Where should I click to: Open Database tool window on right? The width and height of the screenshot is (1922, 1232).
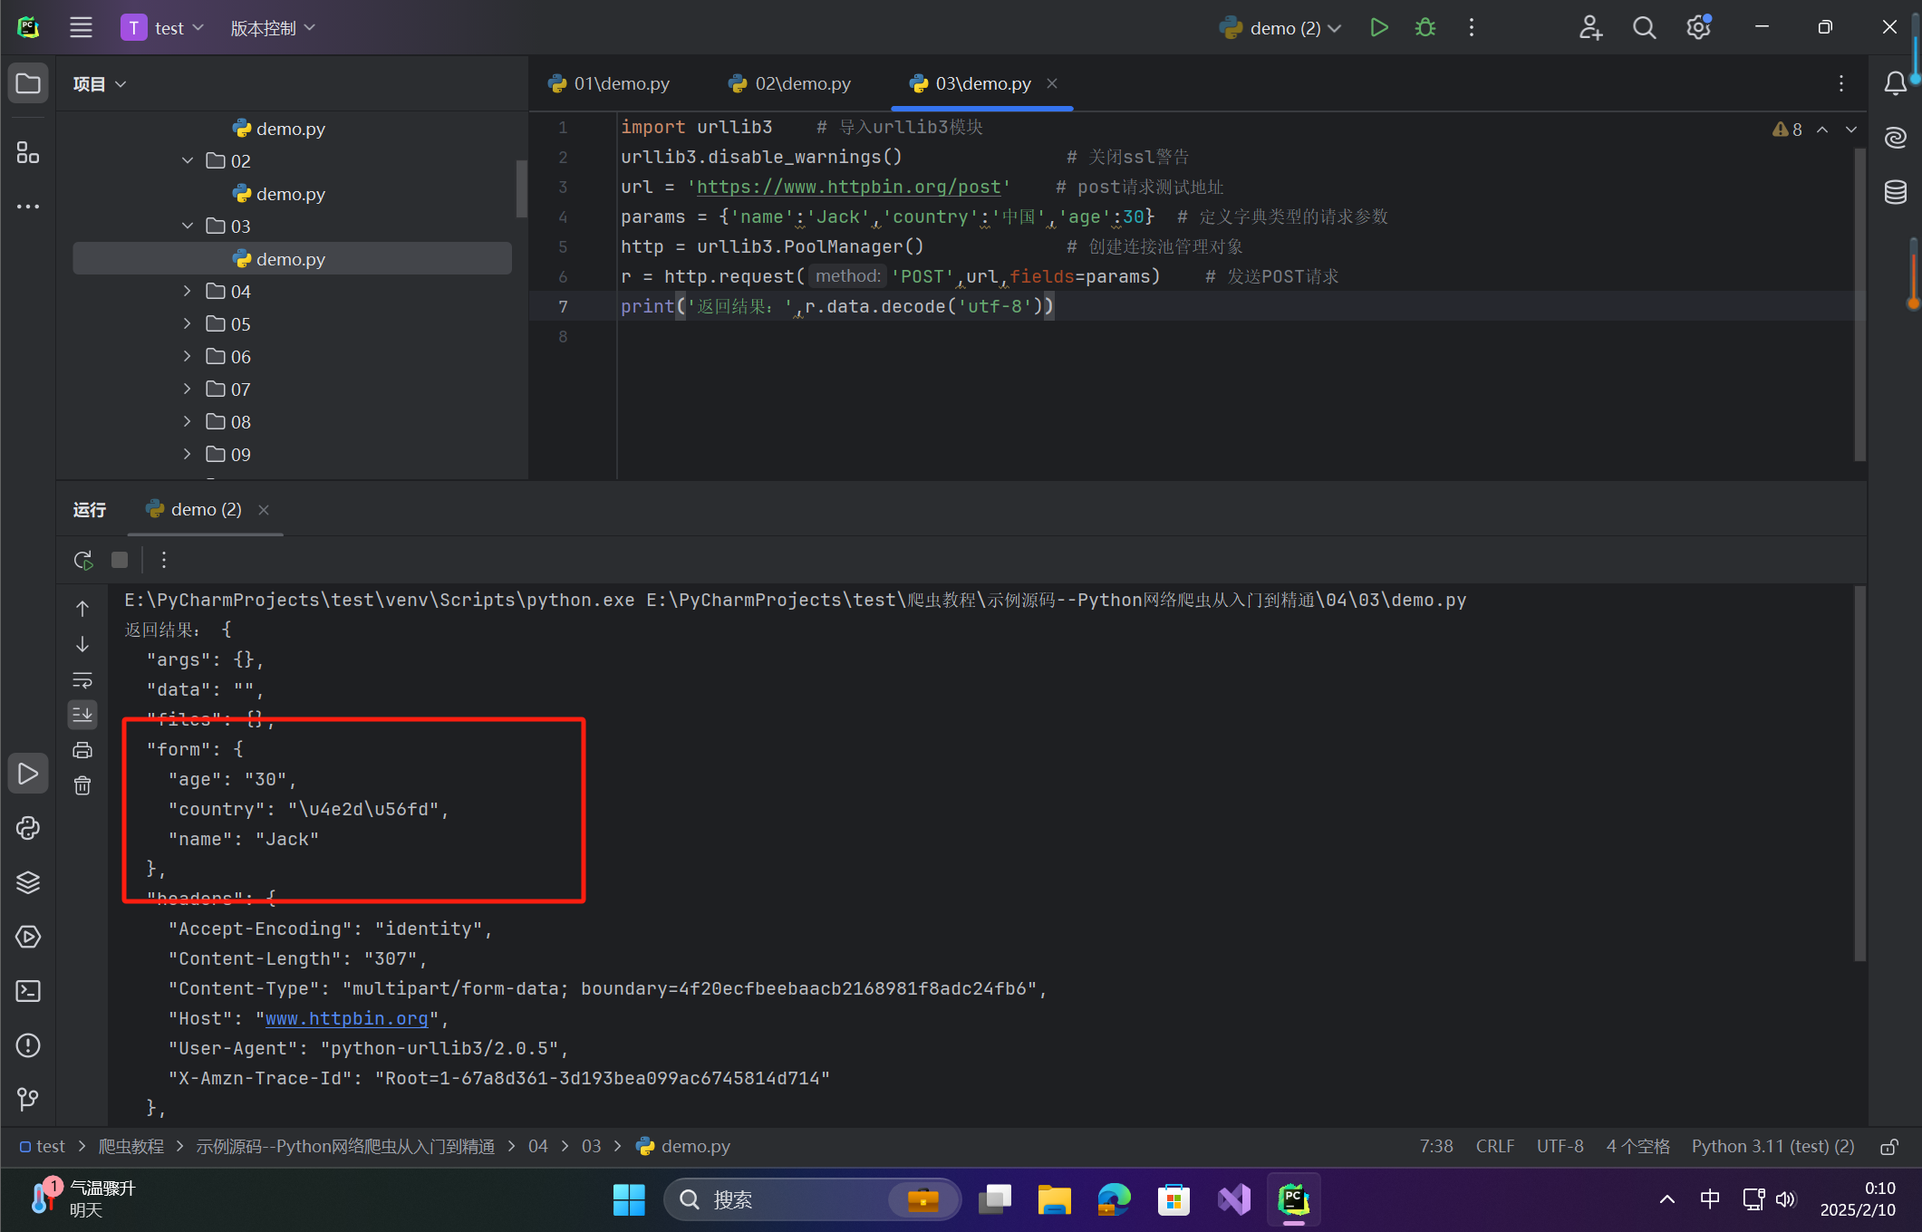(1896, 192)
